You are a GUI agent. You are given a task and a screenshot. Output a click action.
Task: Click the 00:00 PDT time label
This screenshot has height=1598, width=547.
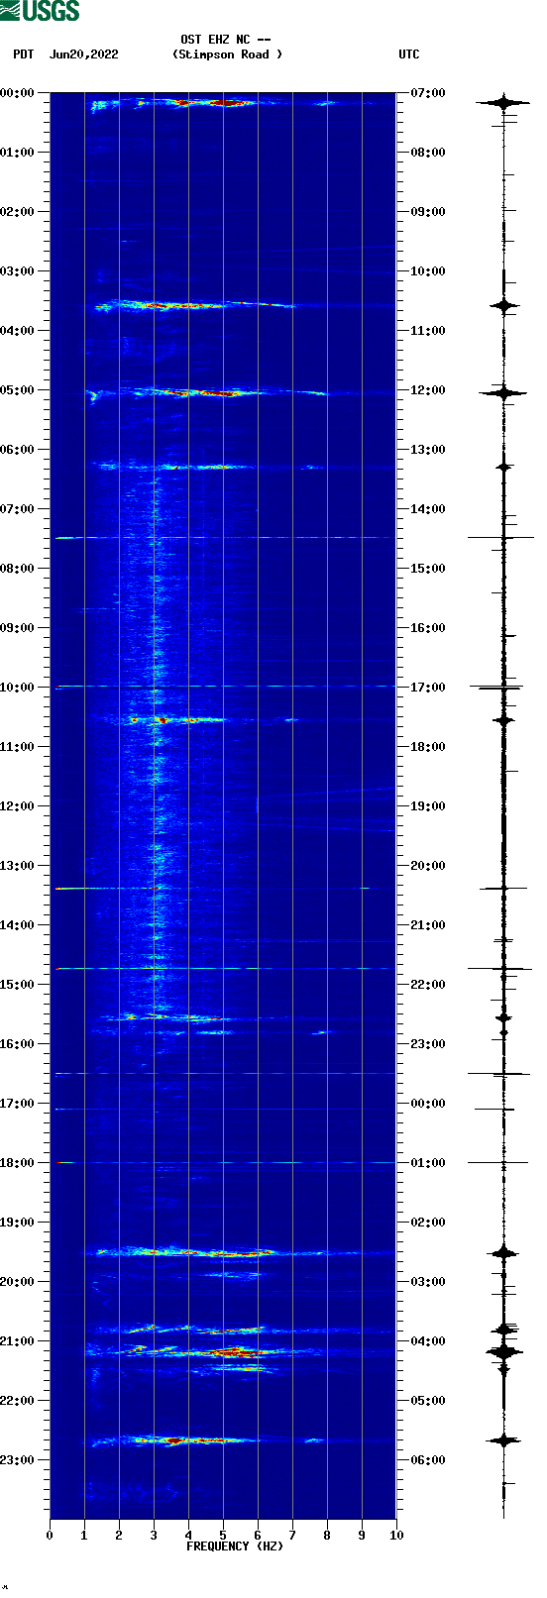tap(18, 93)
